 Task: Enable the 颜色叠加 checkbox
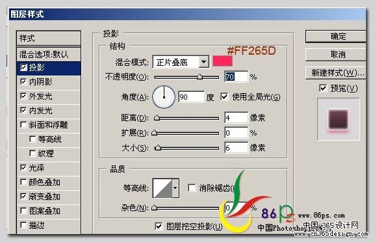click(x=23, y=182)
